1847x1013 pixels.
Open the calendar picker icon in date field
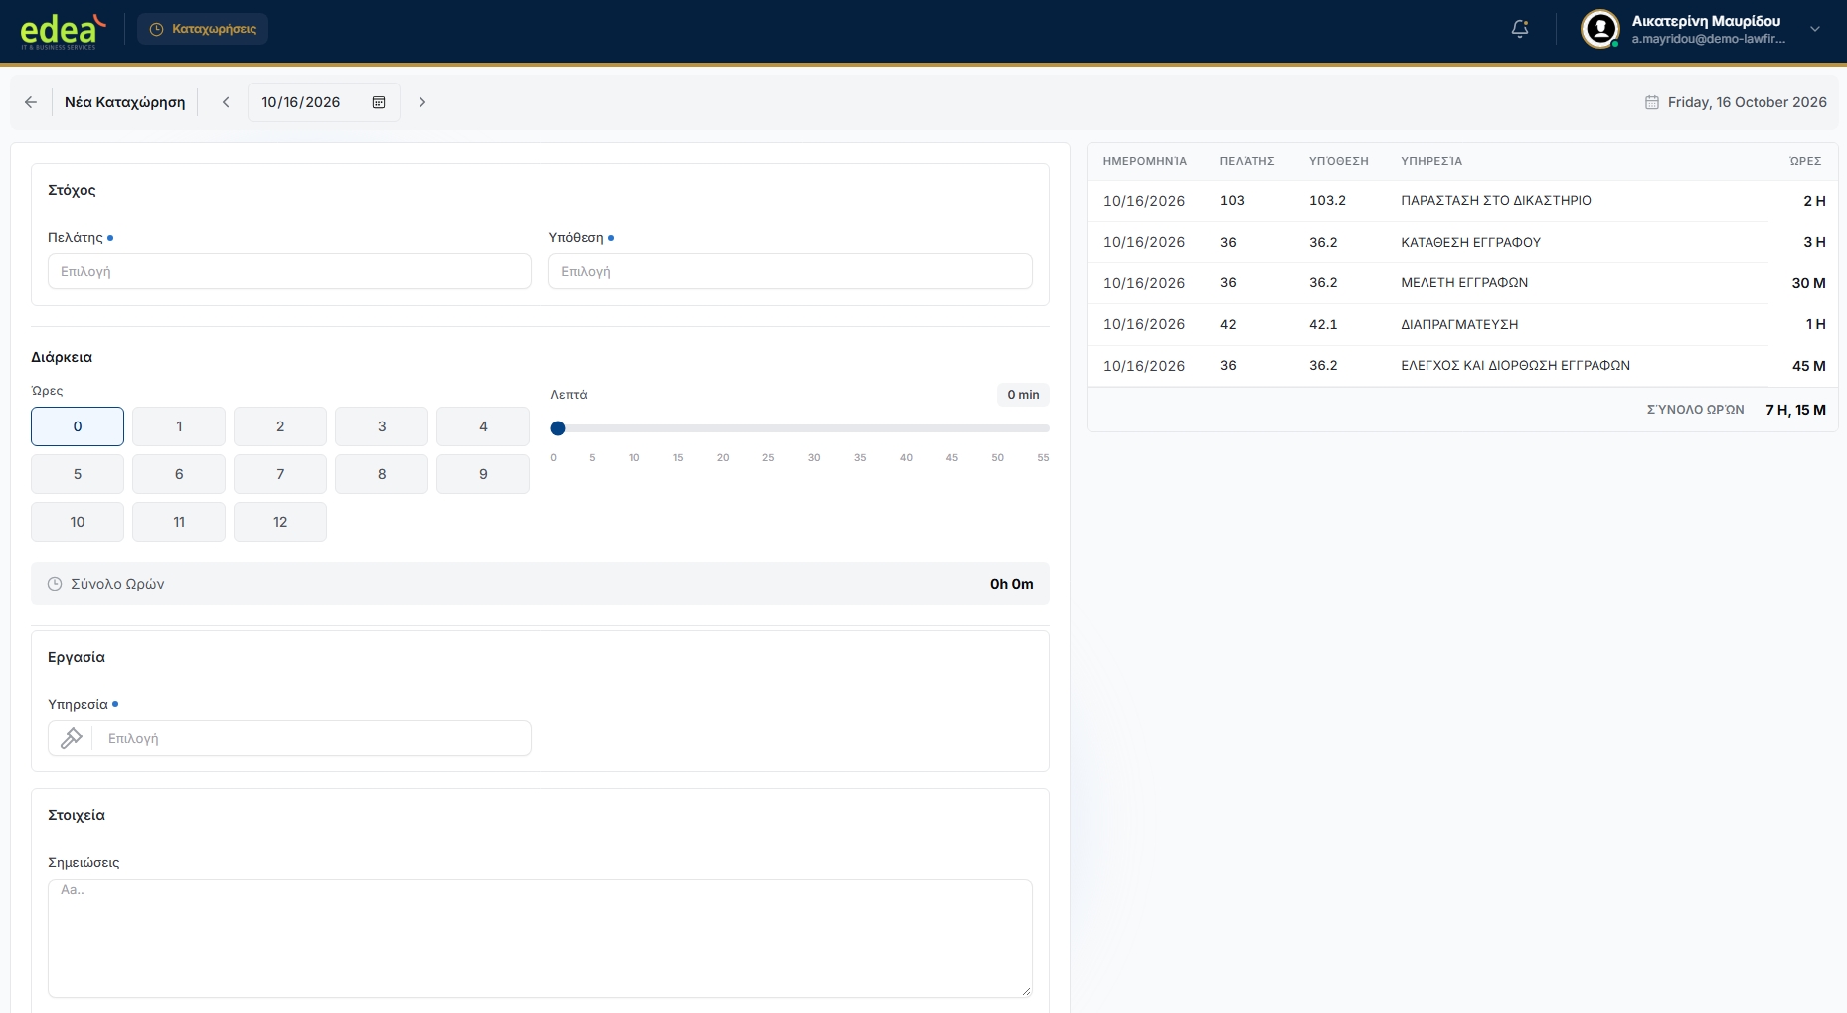379,102
